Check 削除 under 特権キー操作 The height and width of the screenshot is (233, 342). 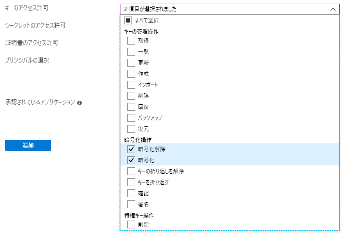tap(131, 224)
